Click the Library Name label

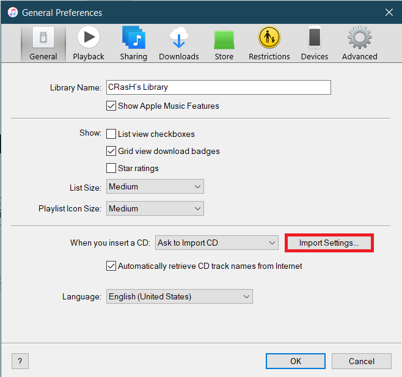(76, 88)
